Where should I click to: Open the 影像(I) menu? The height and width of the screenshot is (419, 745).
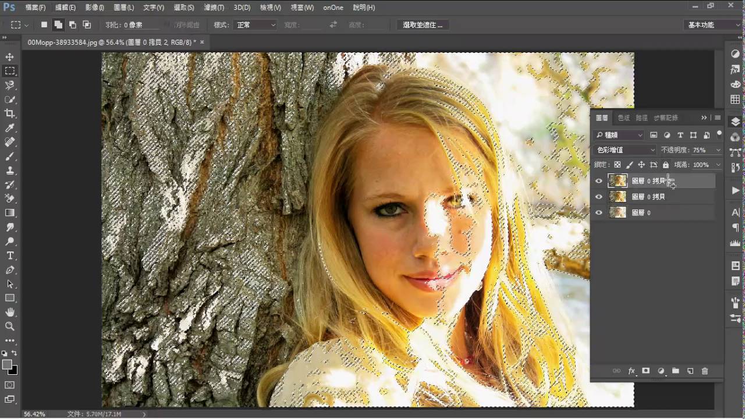(94, 8)
